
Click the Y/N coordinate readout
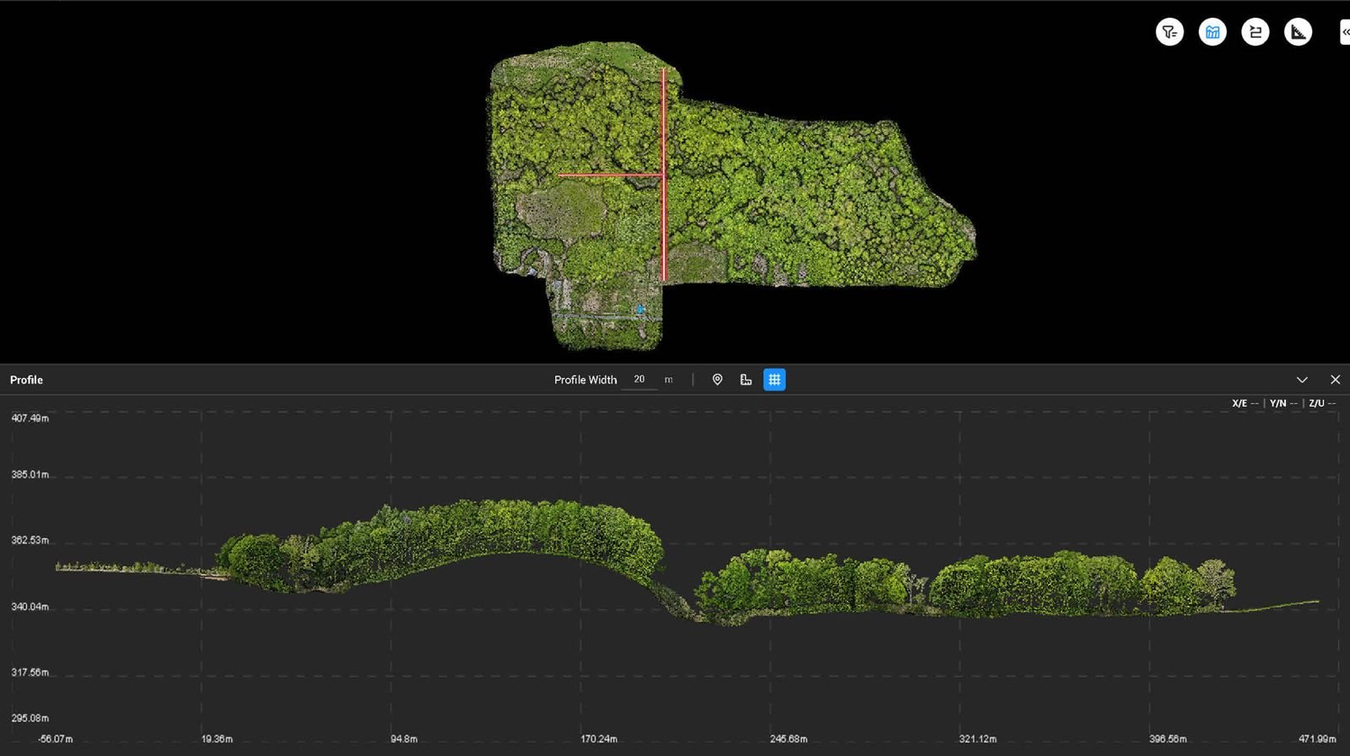1283,403
